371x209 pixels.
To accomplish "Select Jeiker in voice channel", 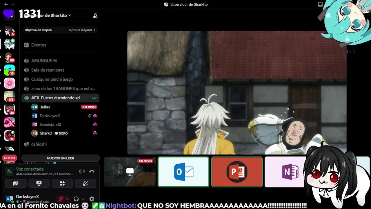I will [x=64, y=107].
